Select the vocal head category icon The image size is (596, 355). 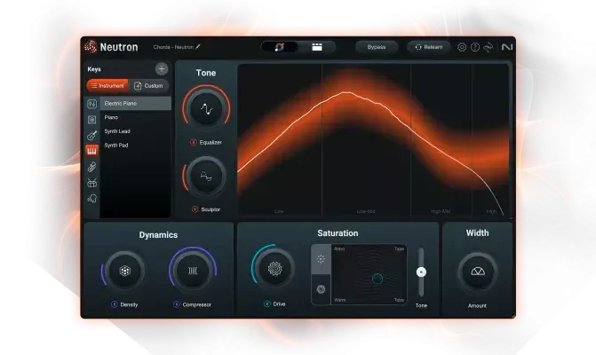[91, 199]
